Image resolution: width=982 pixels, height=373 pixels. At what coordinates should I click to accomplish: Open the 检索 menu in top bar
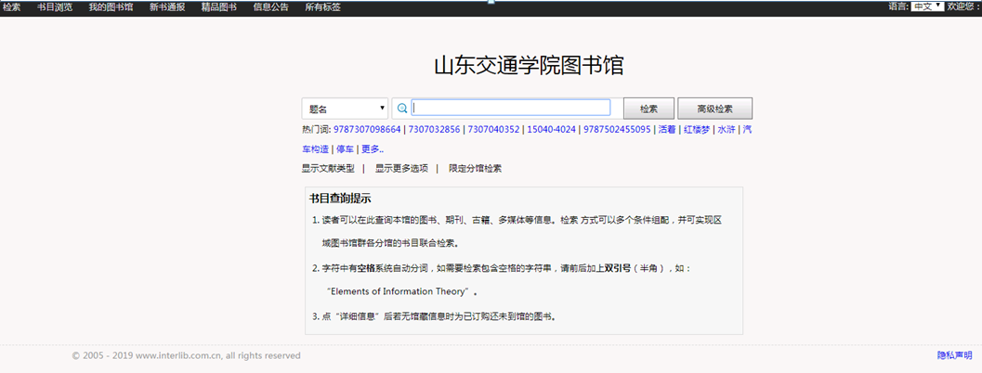coord(12,6)
